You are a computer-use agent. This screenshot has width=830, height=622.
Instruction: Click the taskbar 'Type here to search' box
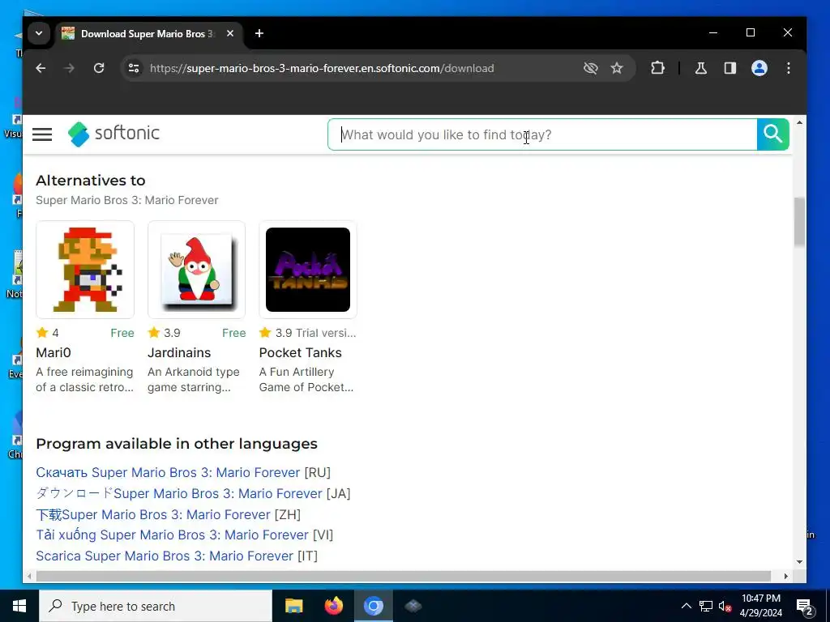tap(156, 606)
